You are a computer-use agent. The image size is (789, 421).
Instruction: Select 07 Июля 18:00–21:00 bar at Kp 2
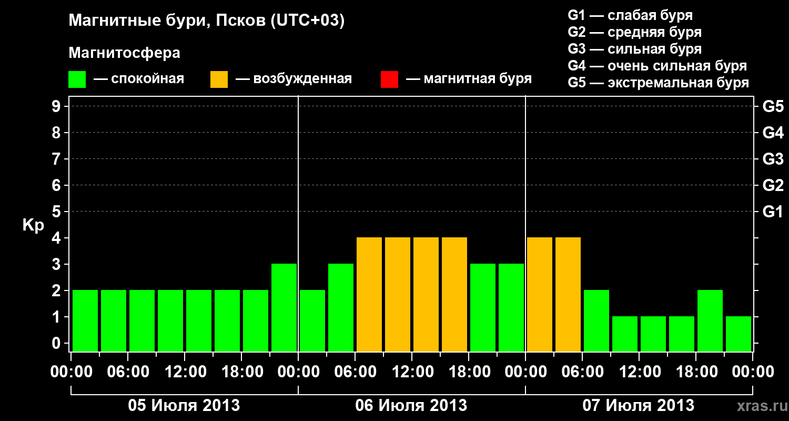[x=710, y=320]
